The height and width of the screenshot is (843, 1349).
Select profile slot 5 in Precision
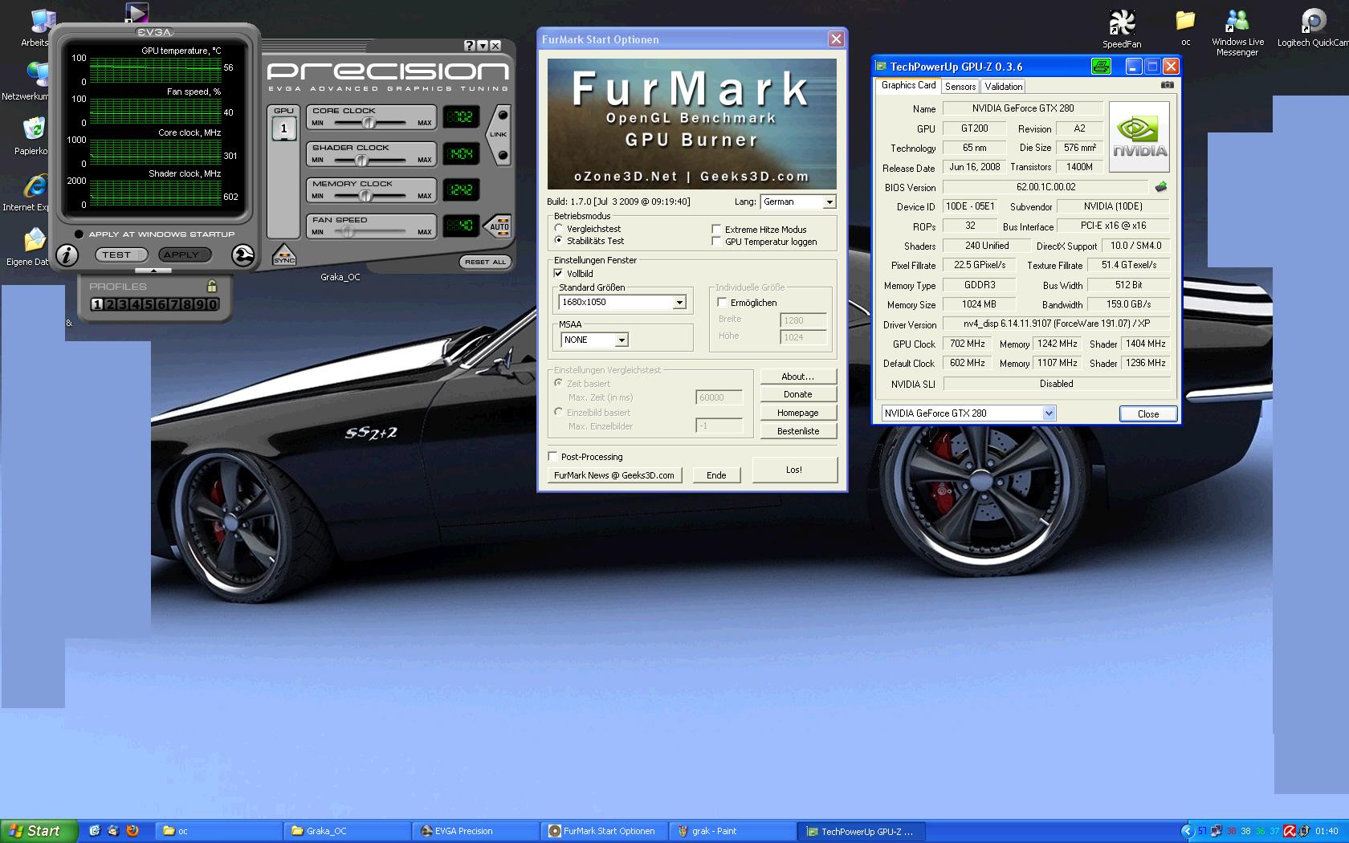[x=149, y=304]
